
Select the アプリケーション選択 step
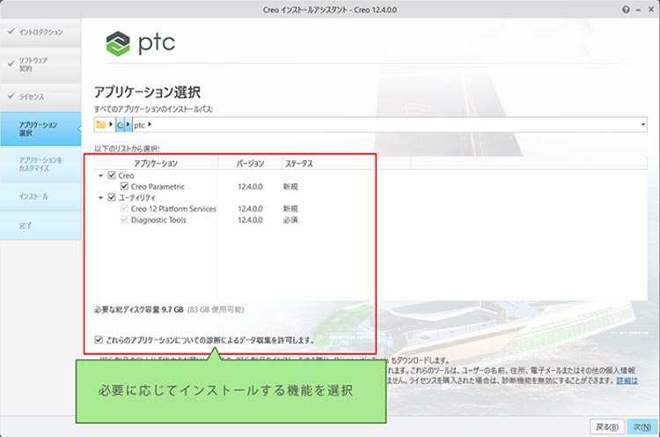pos(40,129)
